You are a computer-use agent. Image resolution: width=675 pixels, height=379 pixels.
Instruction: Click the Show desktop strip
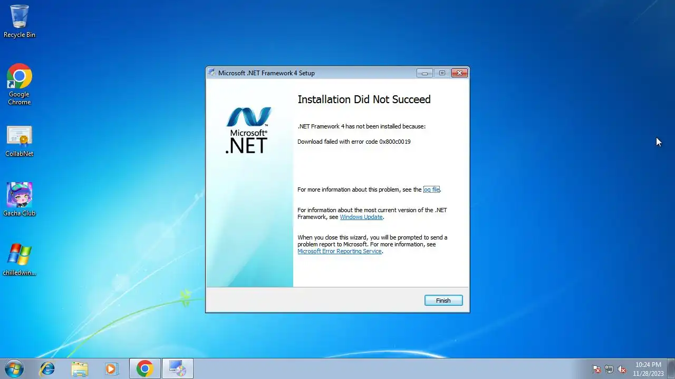pyautogui.click(x=671, y=368)
